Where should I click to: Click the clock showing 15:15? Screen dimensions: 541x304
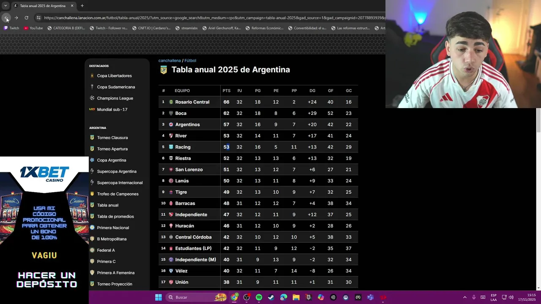click(x=527, y=297)
